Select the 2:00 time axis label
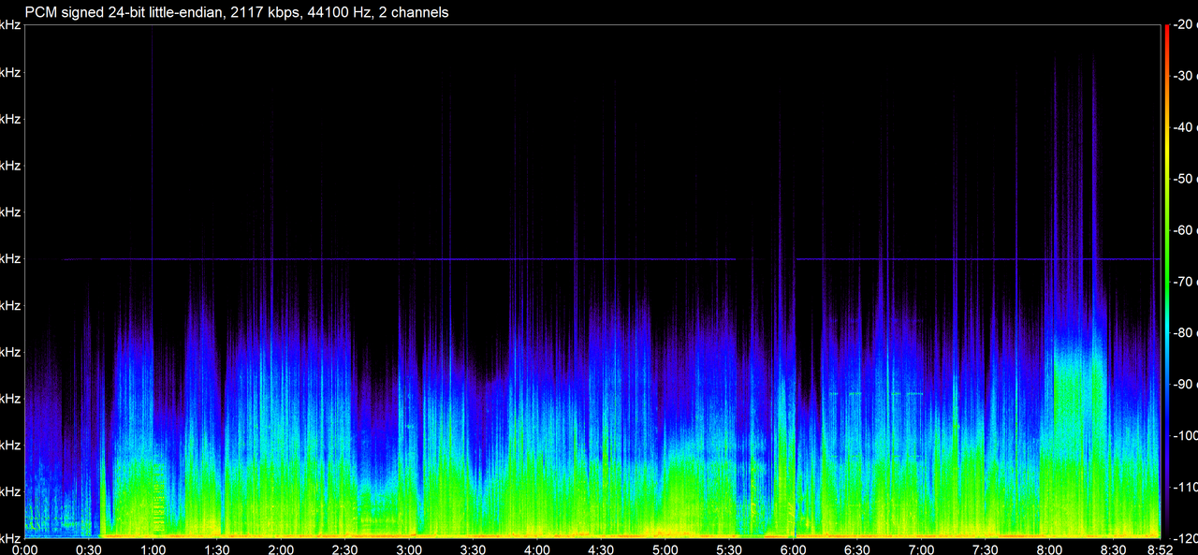This screenshot has height=555, width=1198. 281,548
